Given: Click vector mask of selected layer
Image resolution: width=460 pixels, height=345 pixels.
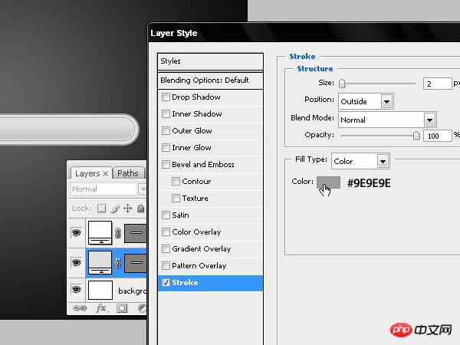Looking at the screenshot, I should coord(135,263).
